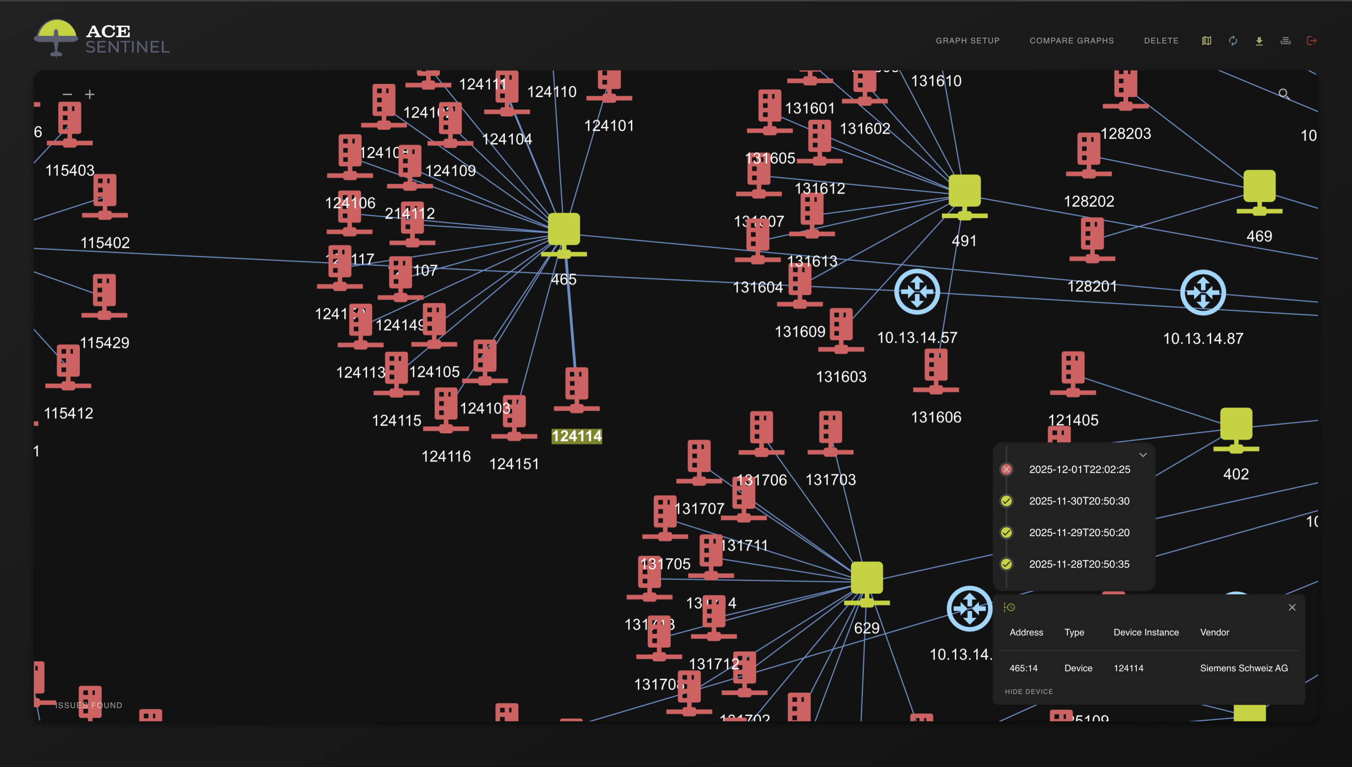Screen dimensions: 1352x767
Task: Click the history clock icon in device panel
Action: [1009, 607]
